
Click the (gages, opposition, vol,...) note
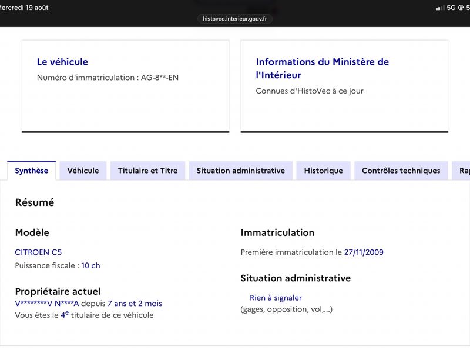click(287, 309)
